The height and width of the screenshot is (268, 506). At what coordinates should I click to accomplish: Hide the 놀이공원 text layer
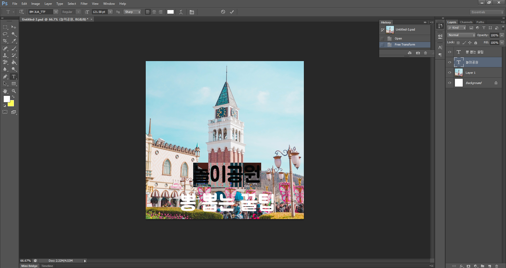click(450, 62)
